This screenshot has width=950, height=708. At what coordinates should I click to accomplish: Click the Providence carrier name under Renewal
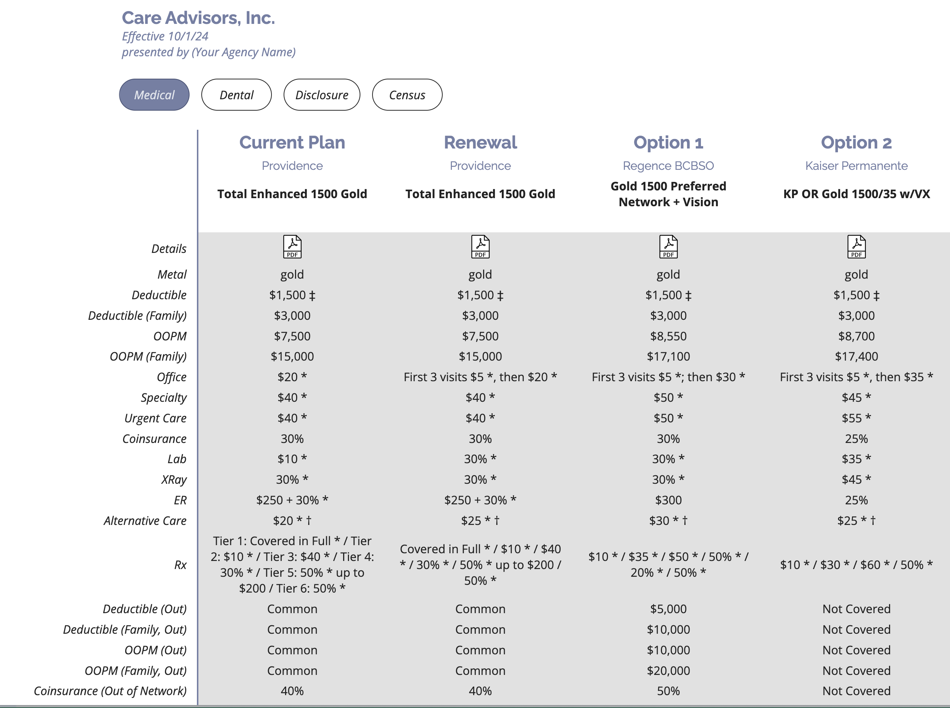point(480,166)
